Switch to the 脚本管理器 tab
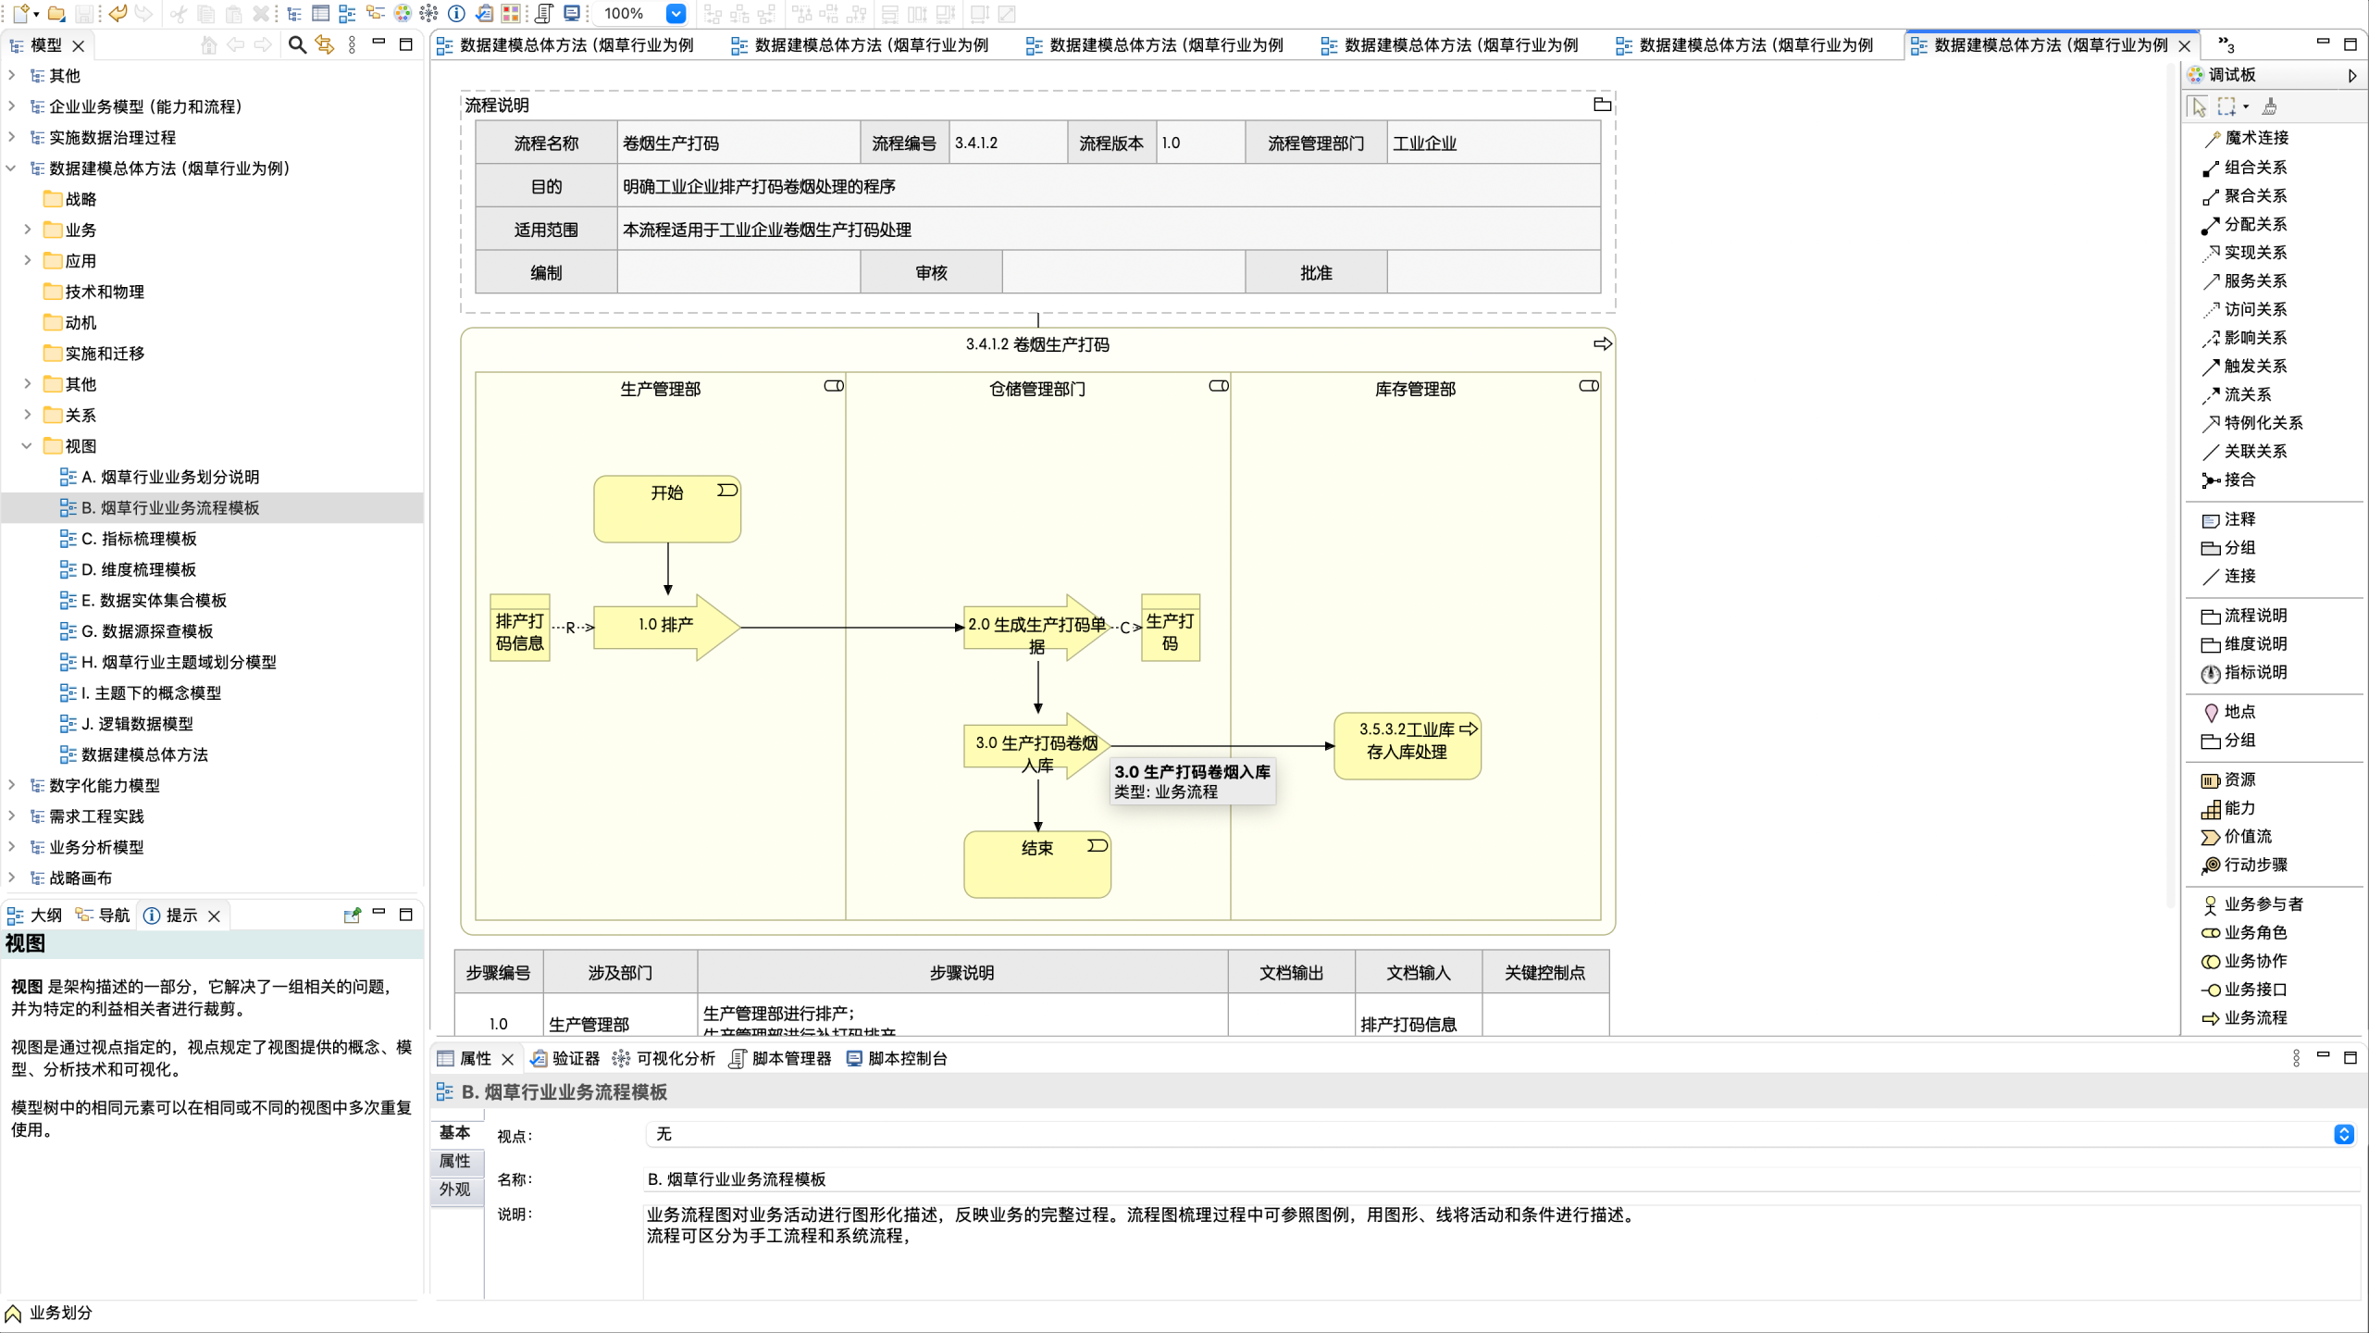 tap(781, 1058)
